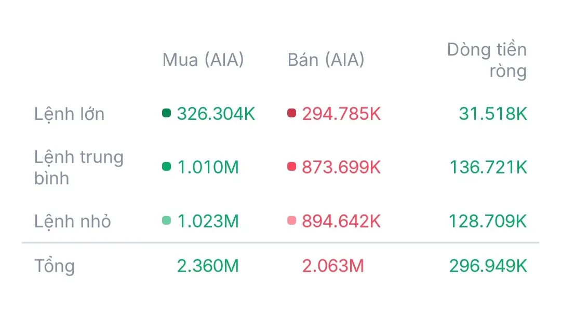561x324 pixels.
Task: Click the net flow value 31.518K
Action: [x=493, y=114]
